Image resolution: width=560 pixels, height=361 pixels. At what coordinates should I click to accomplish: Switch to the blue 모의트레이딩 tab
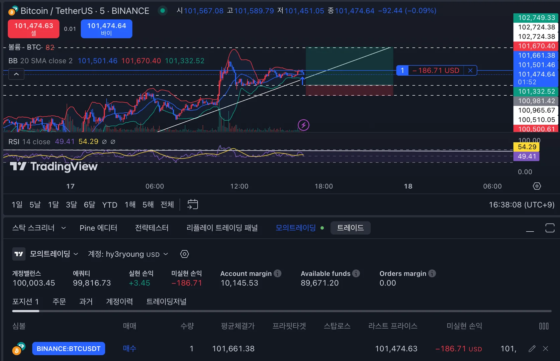point(296,228)
